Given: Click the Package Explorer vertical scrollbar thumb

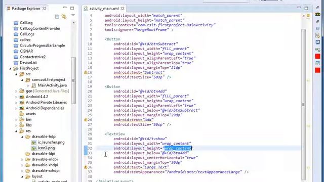Looking at the screenshot, I should [x=73, y=80].
